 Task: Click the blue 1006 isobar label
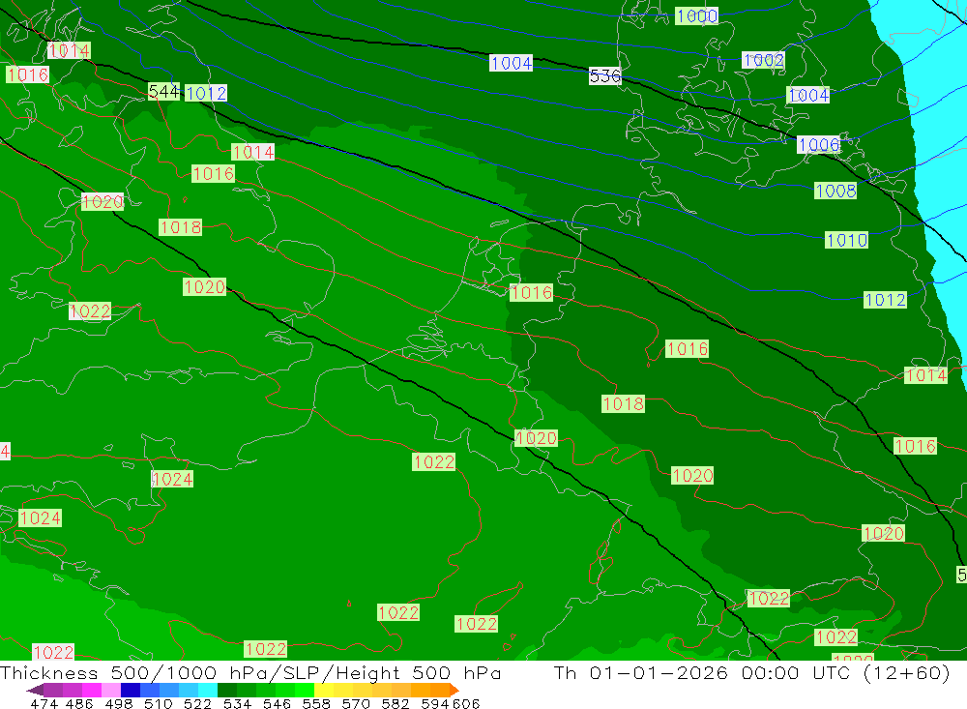click(x=818, y=144)
